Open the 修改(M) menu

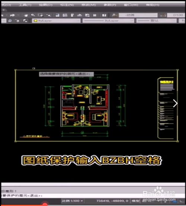tap(89, 5)
